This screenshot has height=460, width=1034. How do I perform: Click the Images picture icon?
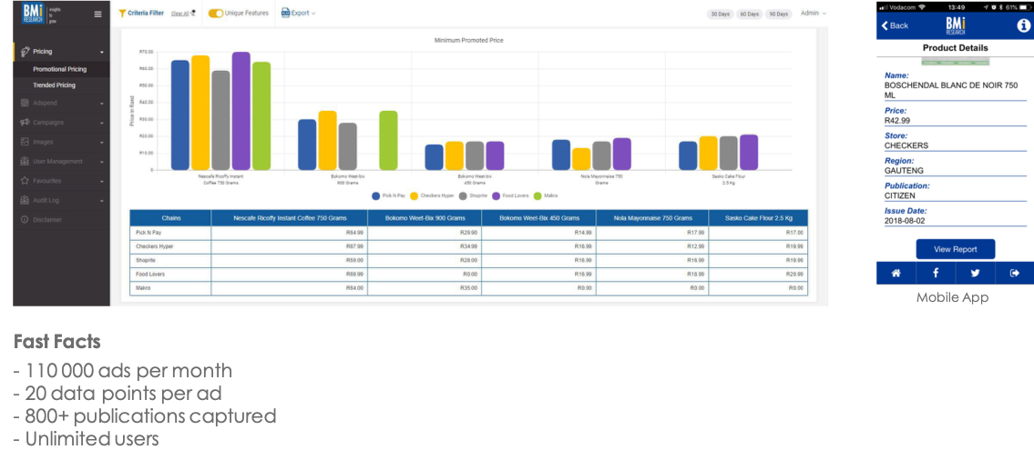pyautogui.click(x=25, y=142)
